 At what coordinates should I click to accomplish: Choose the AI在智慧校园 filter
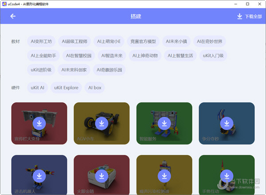point(79,55)
